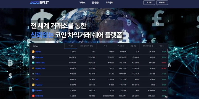Sort by the 토탈 코인 column header

[133, 46]
